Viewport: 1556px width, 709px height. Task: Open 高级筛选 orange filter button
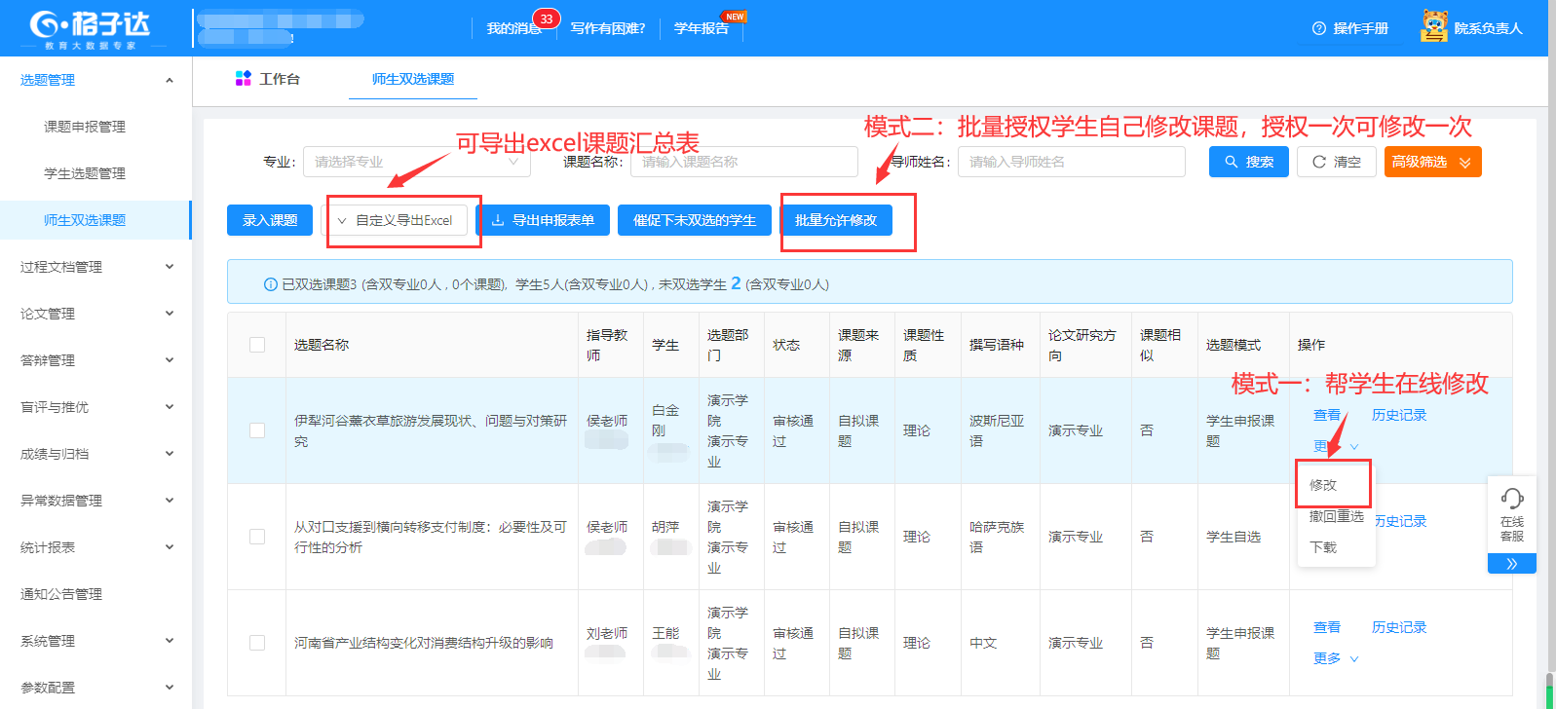click(1432, 162)
